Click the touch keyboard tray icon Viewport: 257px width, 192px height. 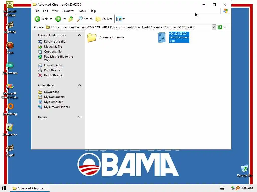(x=222, y=188)
